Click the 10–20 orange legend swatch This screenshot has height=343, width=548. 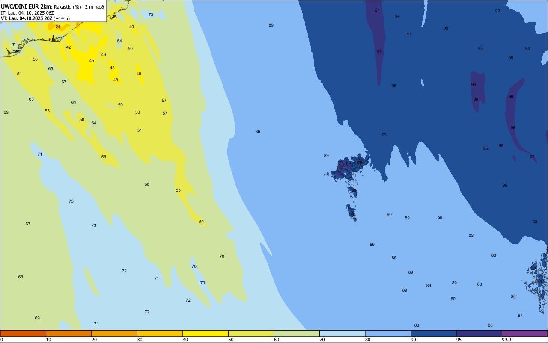[68, 333]
